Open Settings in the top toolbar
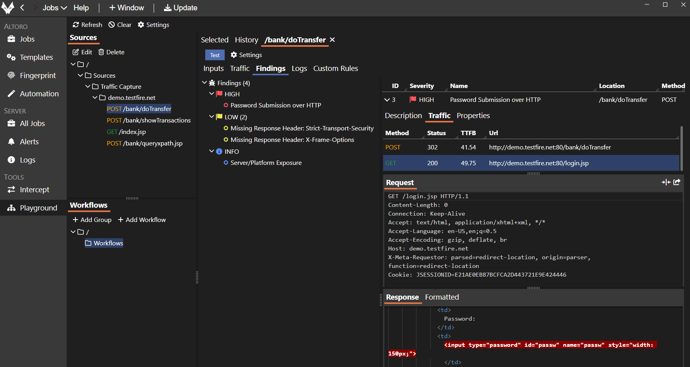Screen dimensions: 690x367 153,25
